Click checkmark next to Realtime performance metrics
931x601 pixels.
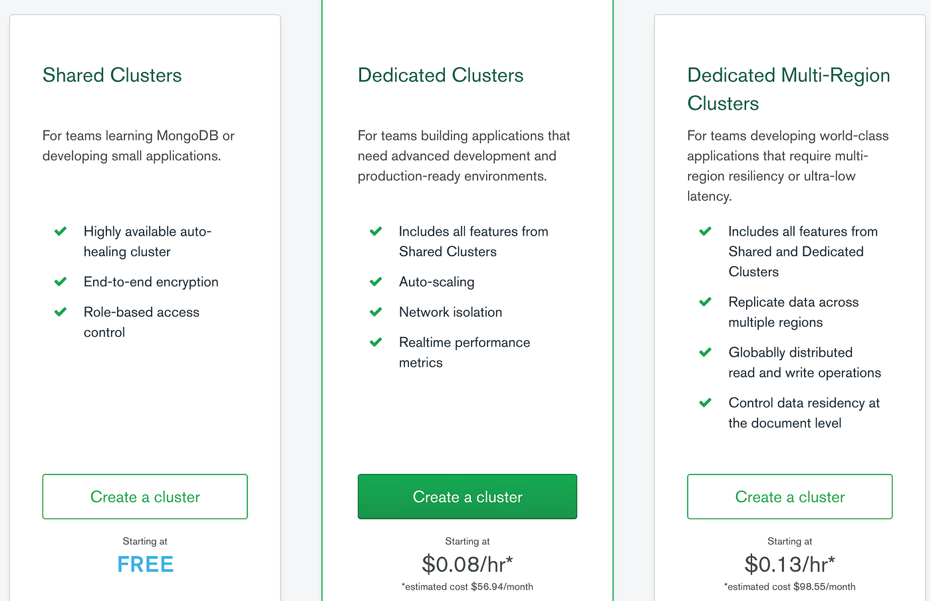pos(376,342)
